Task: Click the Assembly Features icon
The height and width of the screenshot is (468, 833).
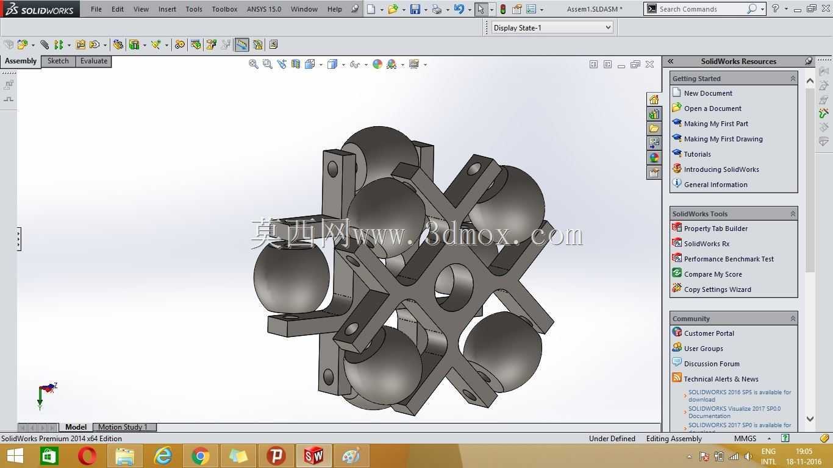Action: point(134,44)
